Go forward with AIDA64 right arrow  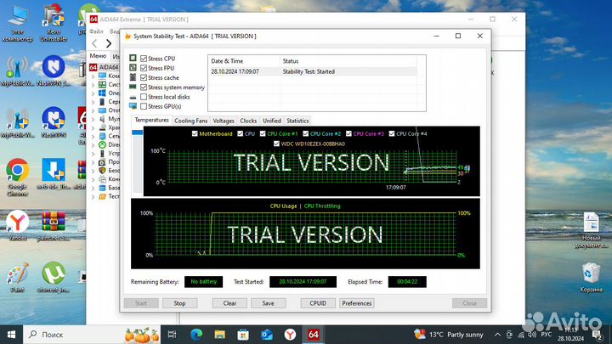coord(109,43)
